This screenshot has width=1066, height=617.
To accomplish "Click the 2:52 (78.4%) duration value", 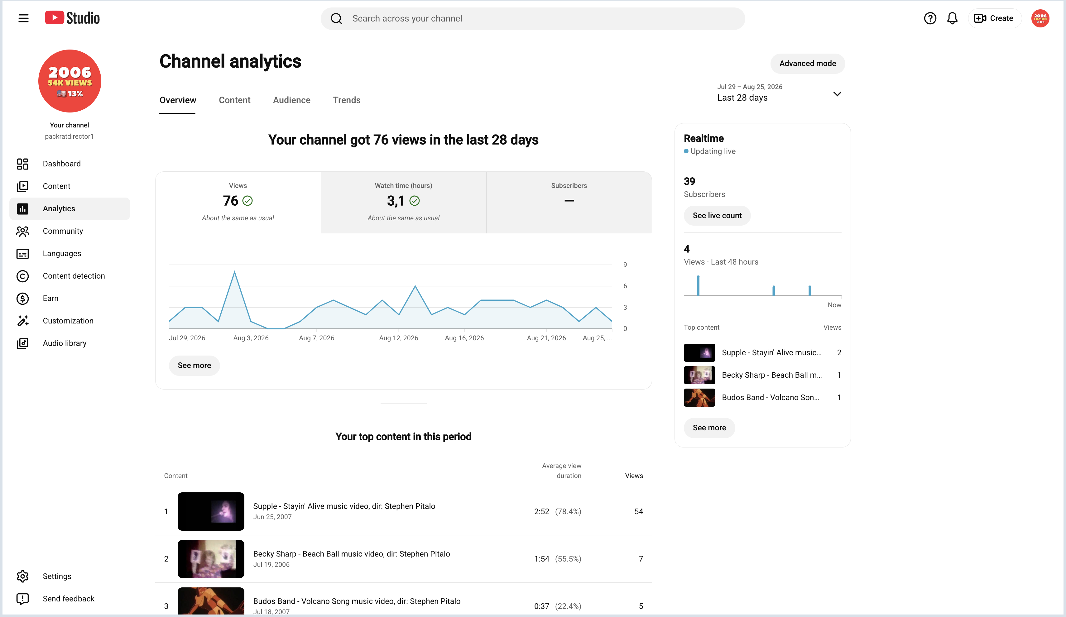I will point(558,511).
